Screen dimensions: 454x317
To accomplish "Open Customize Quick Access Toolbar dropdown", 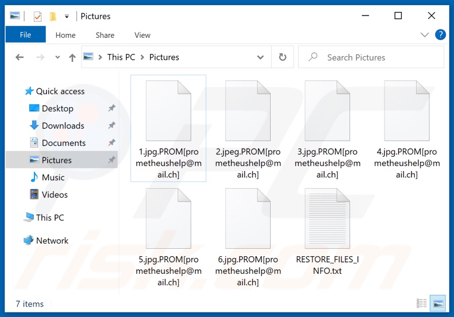I will pyautogui.click(x=67, y=16).
